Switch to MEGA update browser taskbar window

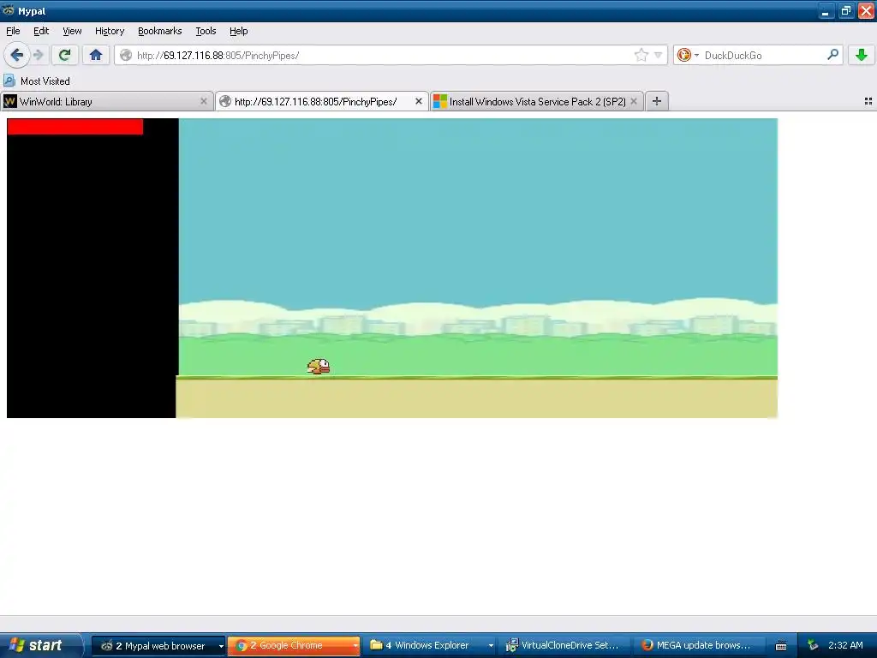point(698,646)
